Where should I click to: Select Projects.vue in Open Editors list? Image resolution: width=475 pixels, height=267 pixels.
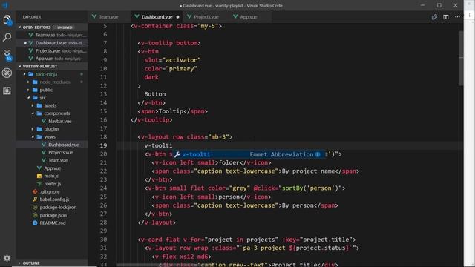coord(52,51)
